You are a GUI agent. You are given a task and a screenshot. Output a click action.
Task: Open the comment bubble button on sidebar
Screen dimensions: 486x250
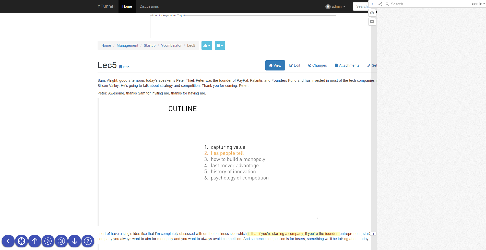click(372, 22)
